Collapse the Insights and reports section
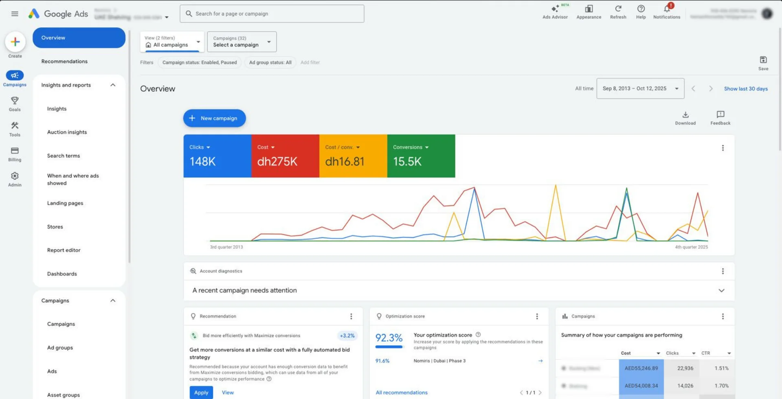The width and height of the screenshot is (782, 399). click(x=113, y=85)
